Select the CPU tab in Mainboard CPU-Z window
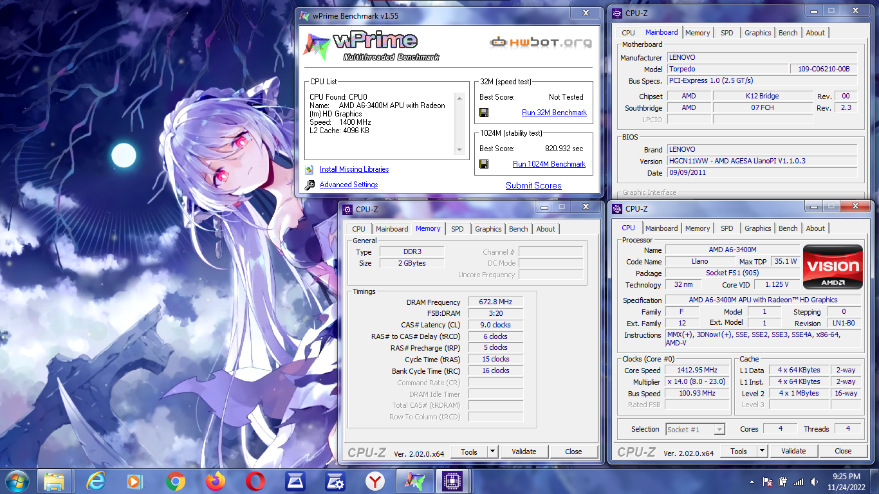879x494 pixels. pyautogui.click(x=628, y=33)
